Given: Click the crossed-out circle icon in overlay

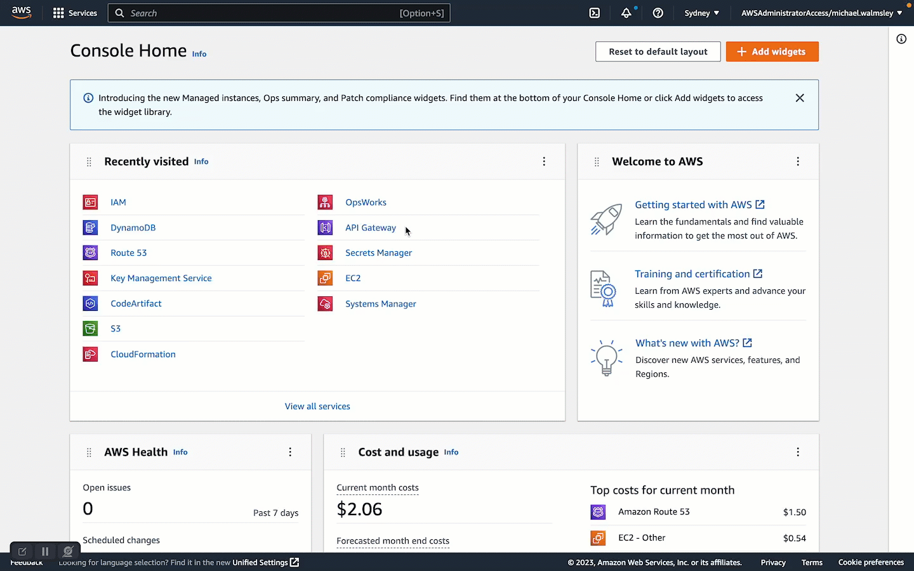Looking at the screenshot, I should tap(68, 551).
